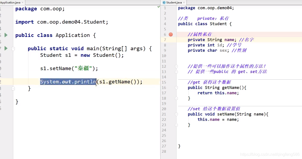Viewport: 302px width, 159px height.
Task: Click the comment '//get 获得这个数据'
Action: coord(209,82)
